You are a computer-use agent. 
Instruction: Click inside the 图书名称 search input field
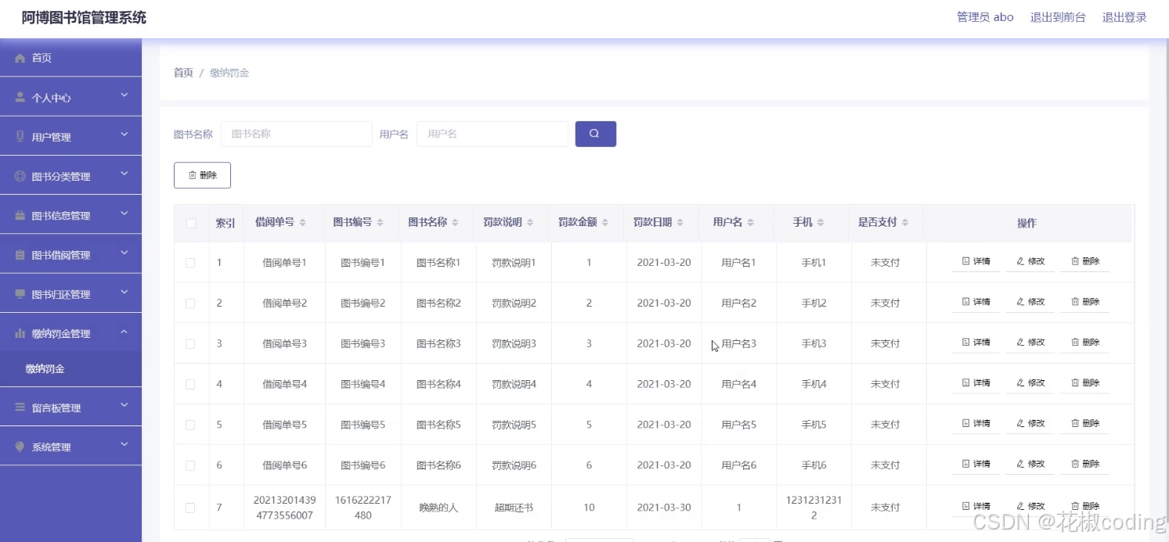pos(296,134)
